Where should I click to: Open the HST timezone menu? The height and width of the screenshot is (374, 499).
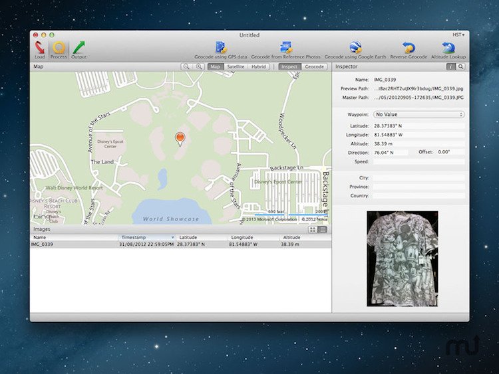[458, 35]
